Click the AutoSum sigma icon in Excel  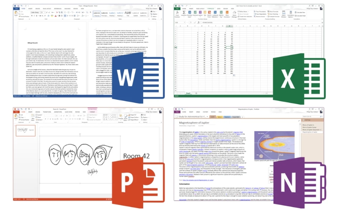pyautogui.click(x=184, y=12)
